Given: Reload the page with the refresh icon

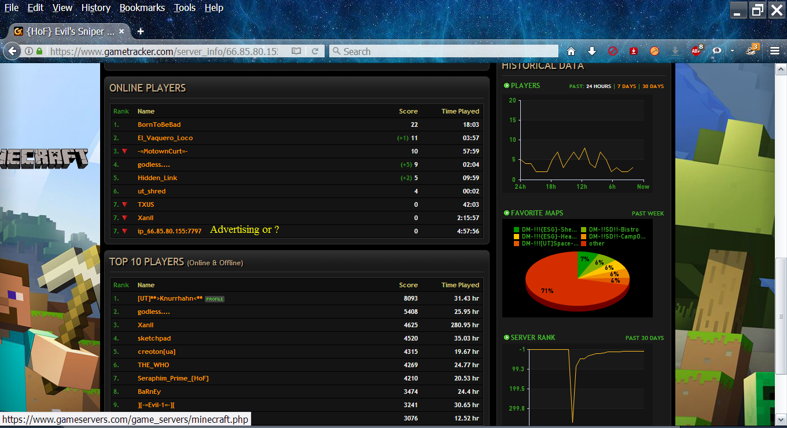Looking at the screenshot, I should pyautogui.click(x=315, y=51).
